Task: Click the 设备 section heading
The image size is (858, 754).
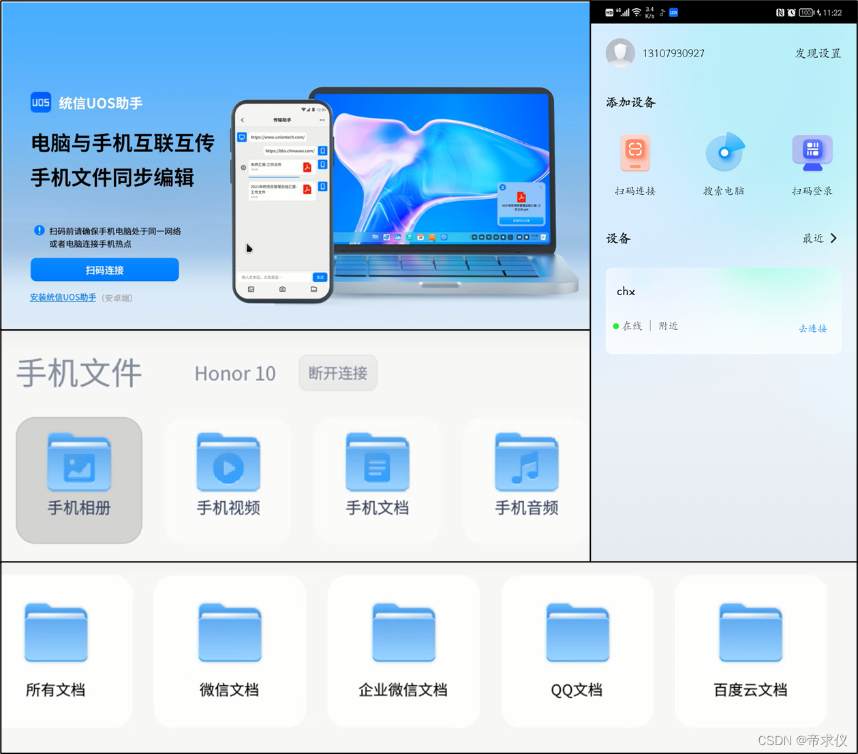Action: click(618, 238)
